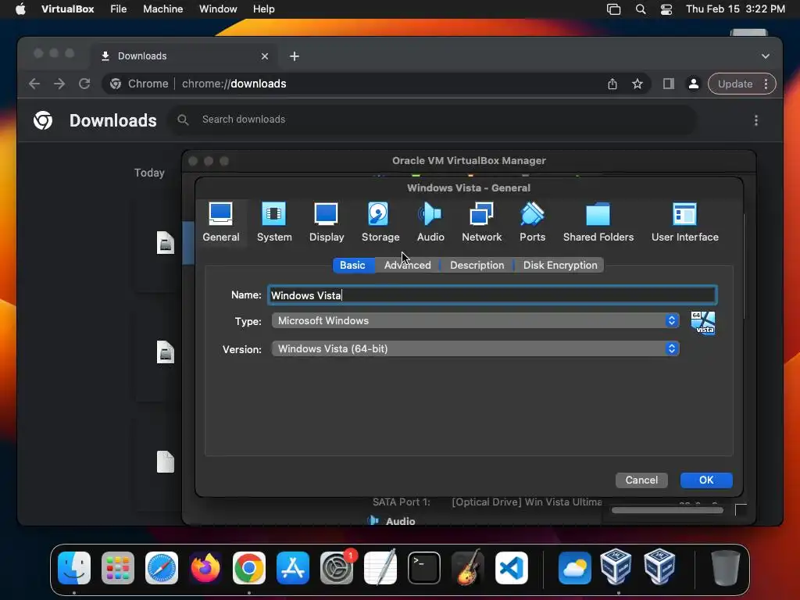Open Visual Studio Code from the Dock
Screen dimensions: 800x600
[x=511, y=568]
